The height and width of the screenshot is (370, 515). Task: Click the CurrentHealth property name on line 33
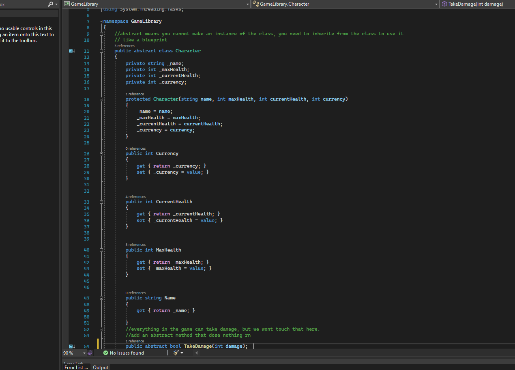174,202
